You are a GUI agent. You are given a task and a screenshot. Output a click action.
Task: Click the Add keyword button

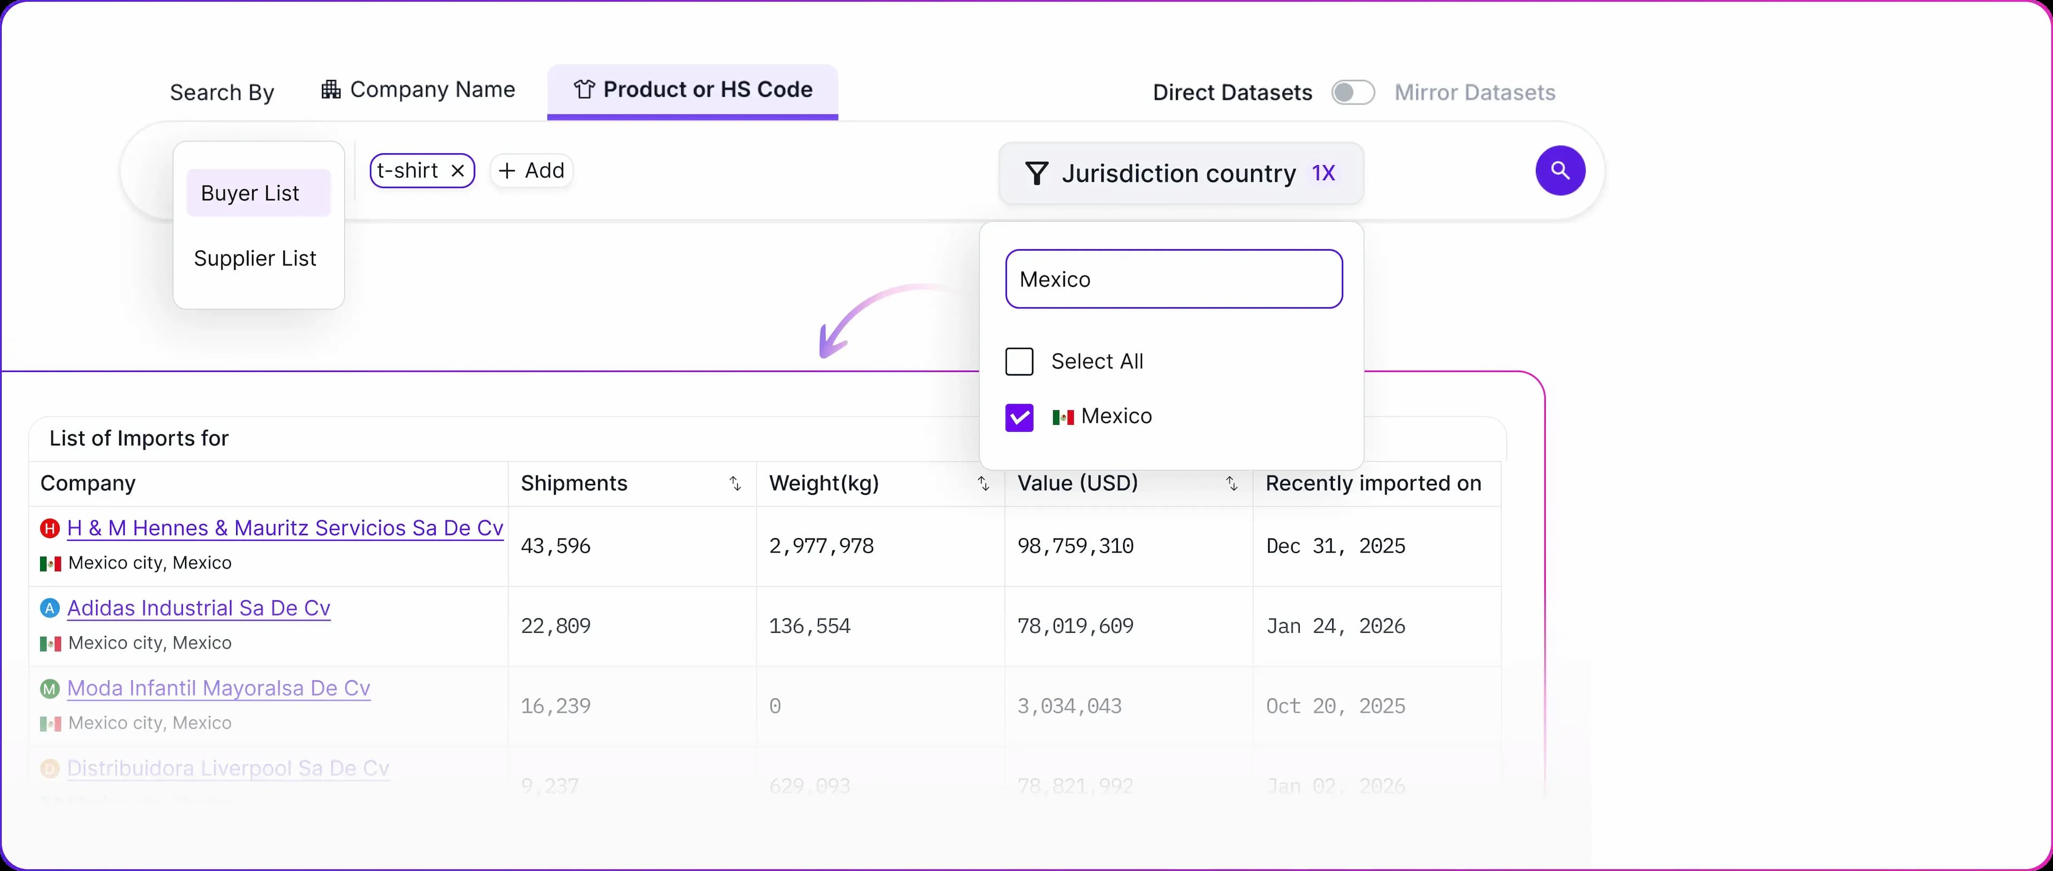[531, 170]
